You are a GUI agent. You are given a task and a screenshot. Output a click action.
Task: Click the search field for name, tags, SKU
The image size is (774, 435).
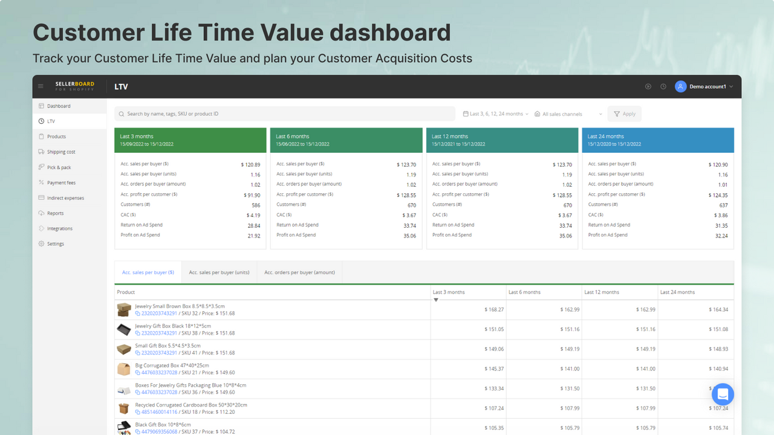[285, 114]
